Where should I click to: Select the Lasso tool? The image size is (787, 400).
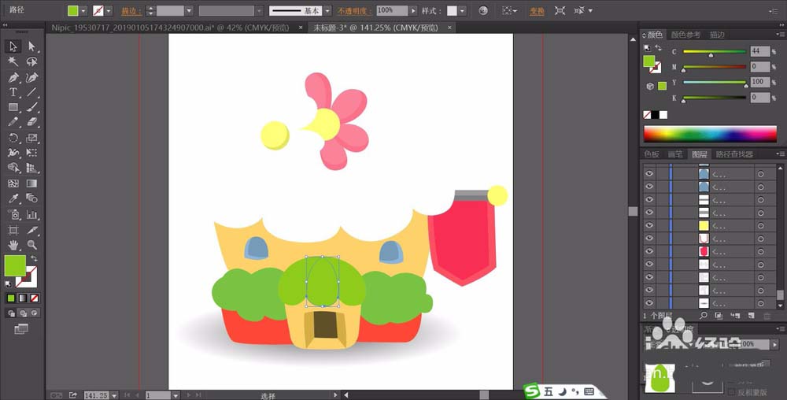click(x=32, y=61)
